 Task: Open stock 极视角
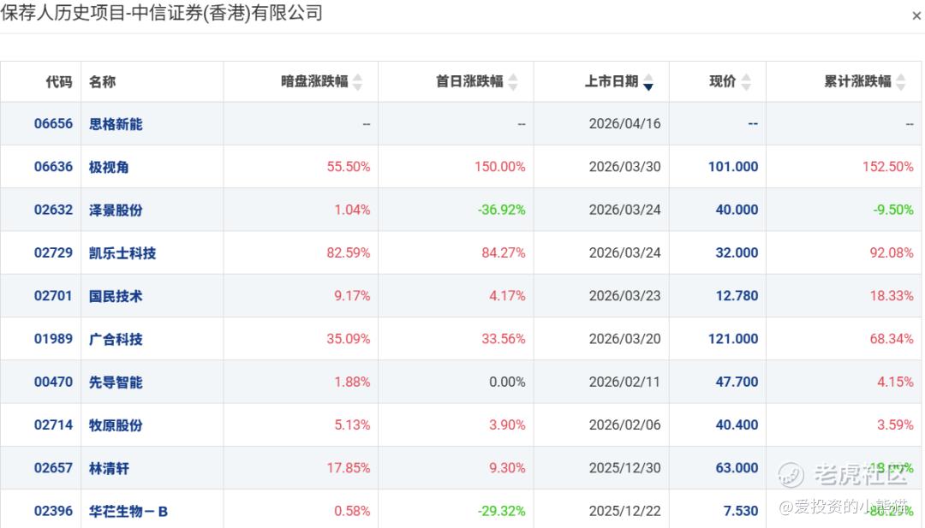pyautogui.click(x=109, y=167)
